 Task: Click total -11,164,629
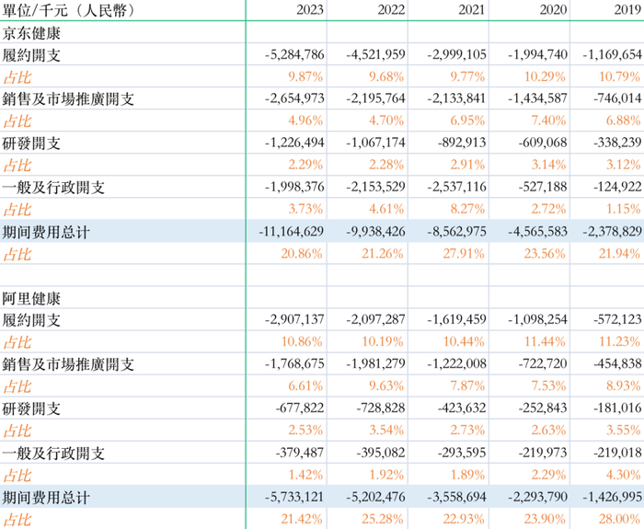click(x=292, y=231)
